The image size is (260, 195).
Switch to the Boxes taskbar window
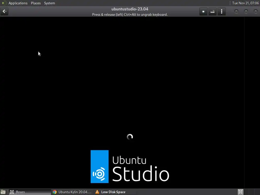[30, 192]
